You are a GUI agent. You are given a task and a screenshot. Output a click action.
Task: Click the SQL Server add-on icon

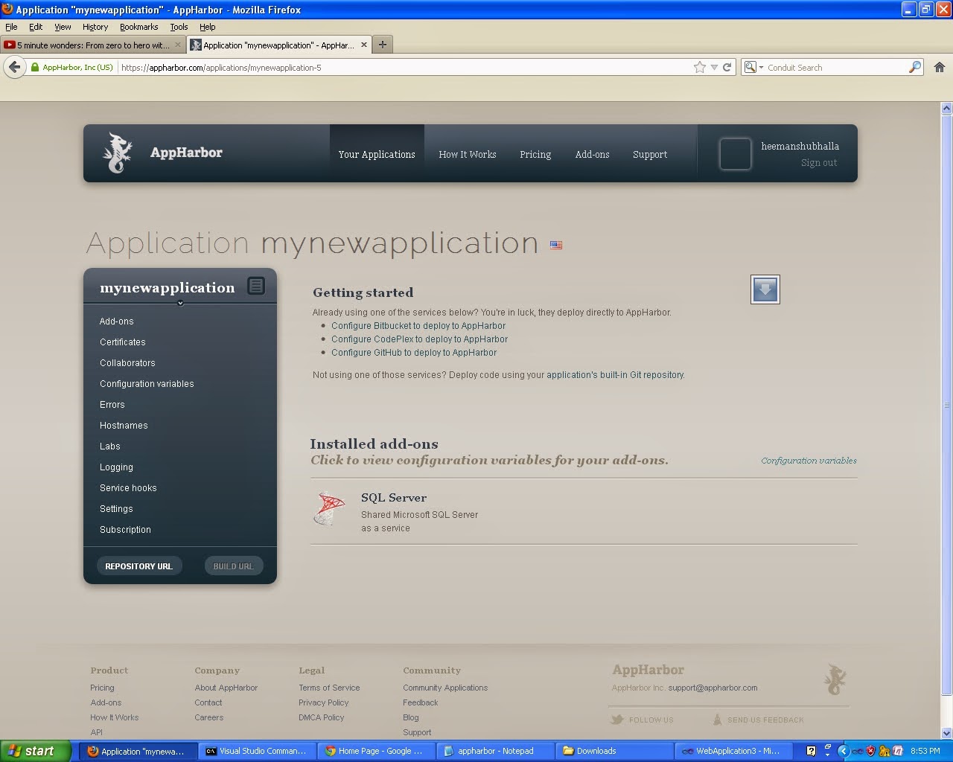click(x=329, y=509)
